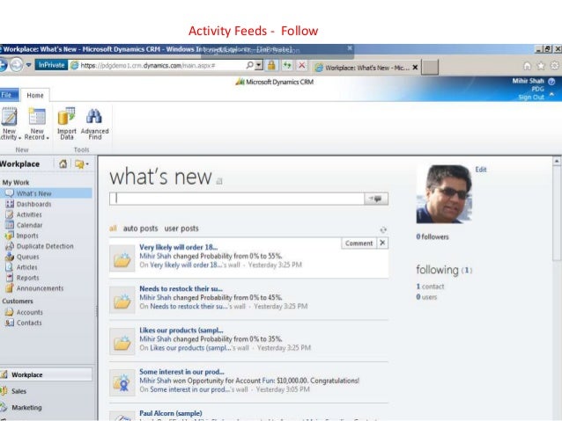This screenshot has width=562, height=421.
Task: Click Sign Out in the header
Action: [531, 97]
